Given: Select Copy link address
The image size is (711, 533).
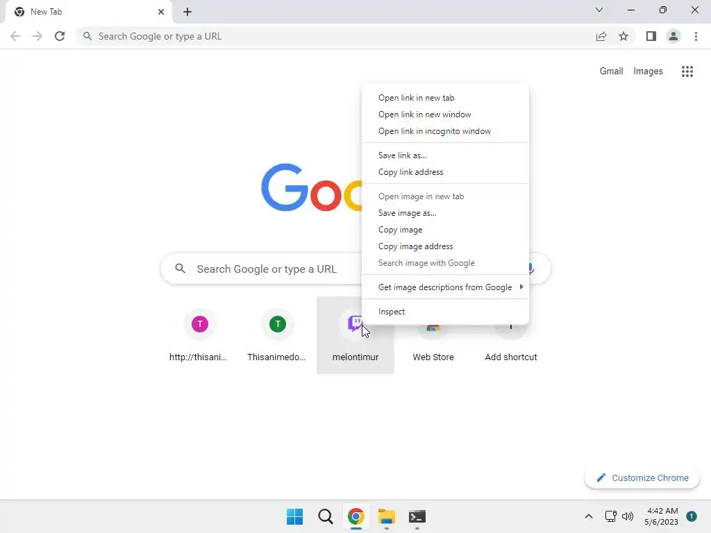Looking at the screenshot, I should point(445,172).
